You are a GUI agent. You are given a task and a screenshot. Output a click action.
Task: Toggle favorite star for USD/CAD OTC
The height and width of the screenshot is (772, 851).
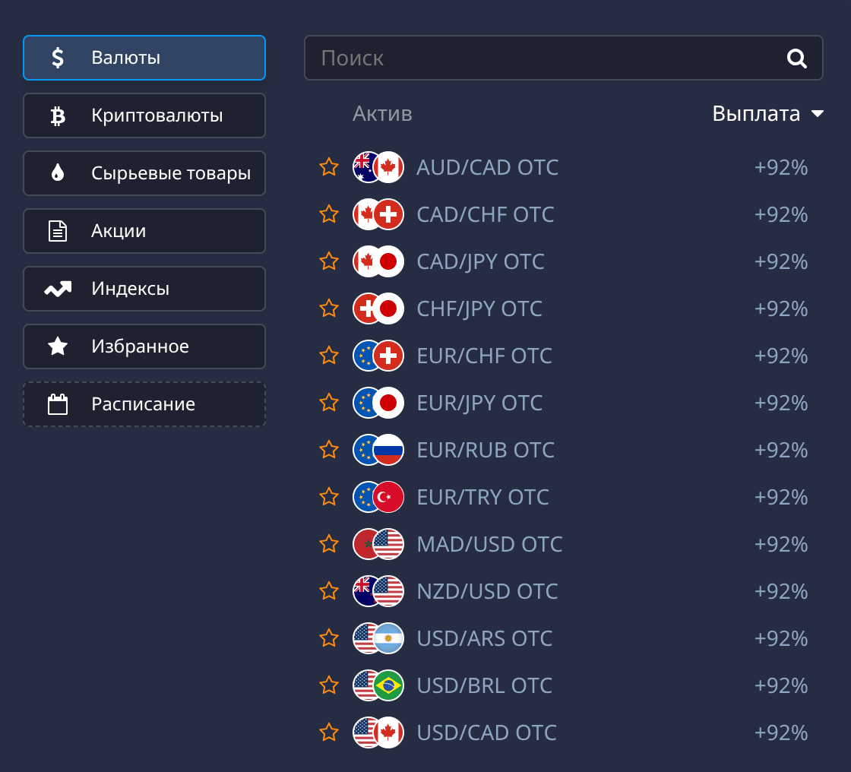(x=329, y=732)
